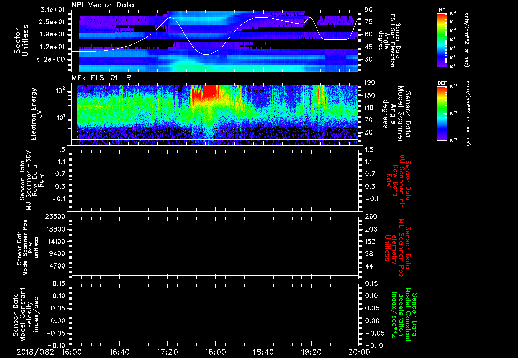Click the red line in MU Scanner +30V panel
Screen dimensions: 518x358
(215, 196)
